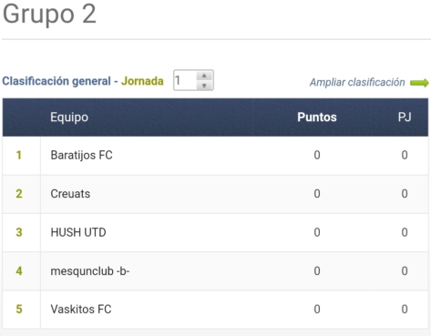This screenshot has width=431, height=336.
Task: Open Vaskitos FC team entry
Action: coord(81,310)
